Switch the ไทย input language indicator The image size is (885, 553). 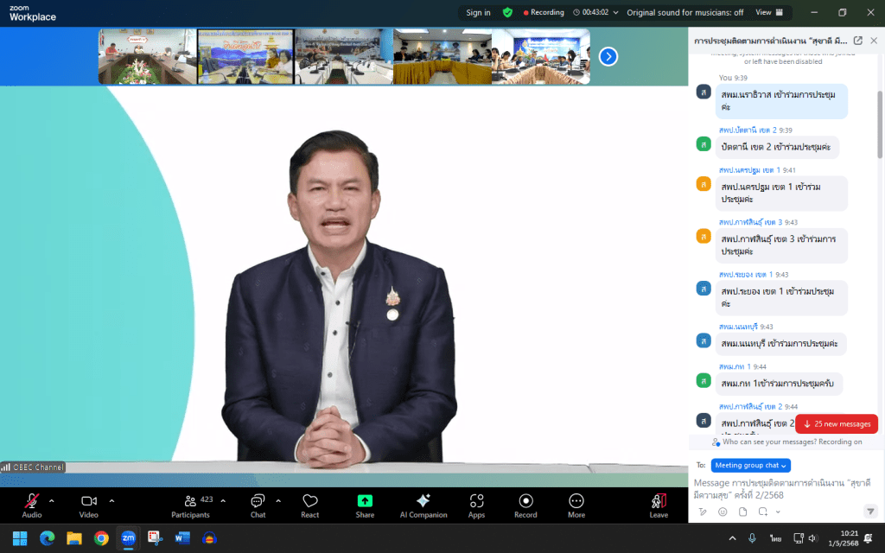pyautogui.click(x=775, y=538)
